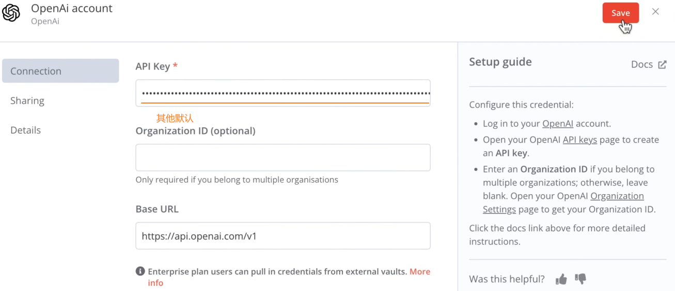Click the thumbs down icon
Screen dimensions: 675x291
click(x=580, y=279)
